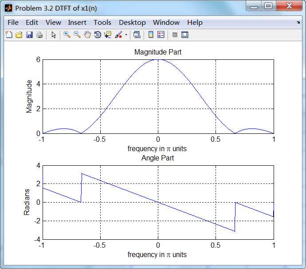This screenshot has height=269, width=306.
Task: Select the Edit Plot arrow tool
Action: [54, 35]
